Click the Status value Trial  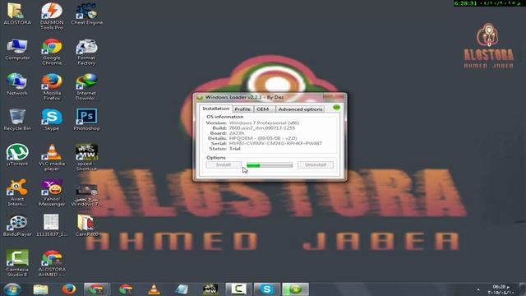(234, 148)
